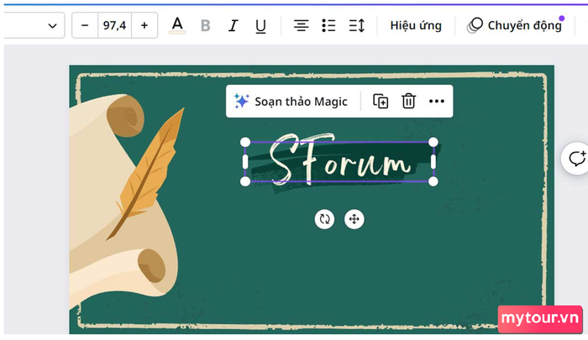
Task: Click the bottom-right resize handle of the text box
Action: coord(433,181)
